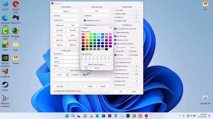213x119 pixels.
Task: Switch to ThrottleStop in the taskbar
Action: point(146,116)
